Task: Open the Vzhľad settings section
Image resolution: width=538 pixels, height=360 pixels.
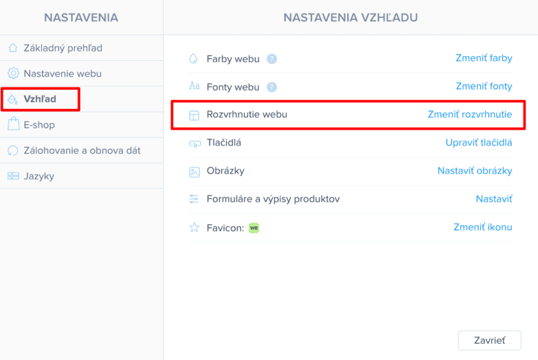Action: tap(40, 99)
